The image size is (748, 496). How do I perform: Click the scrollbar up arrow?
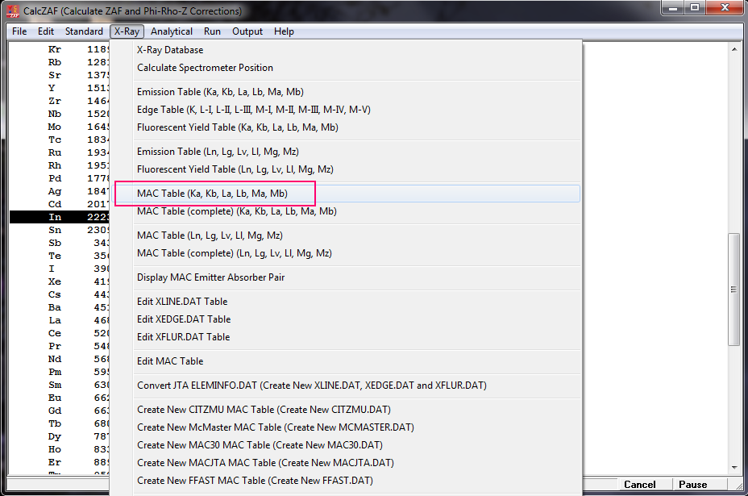pyautogui.click(x=733, y=49)
